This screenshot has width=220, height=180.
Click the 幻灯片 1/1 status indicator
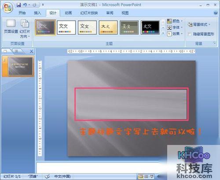12,176
